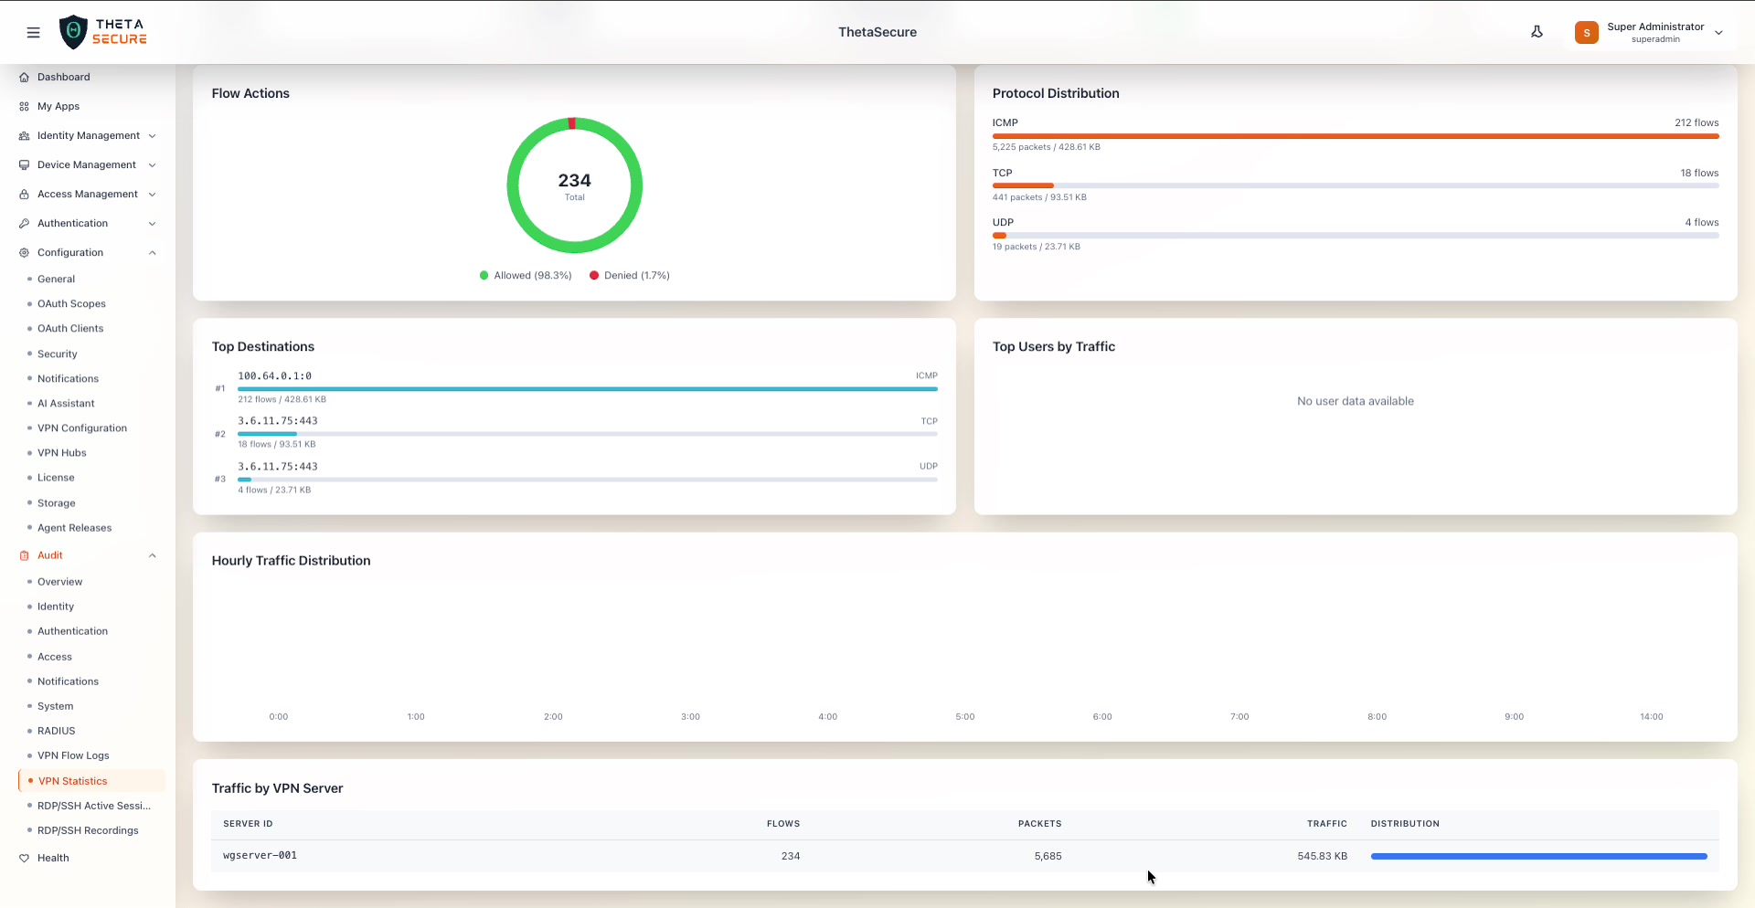Image resolution: width=1755 pixels, height=908 pixels.
Task: Switch to VPN Flow Logs page
Action: click(74, 755)
